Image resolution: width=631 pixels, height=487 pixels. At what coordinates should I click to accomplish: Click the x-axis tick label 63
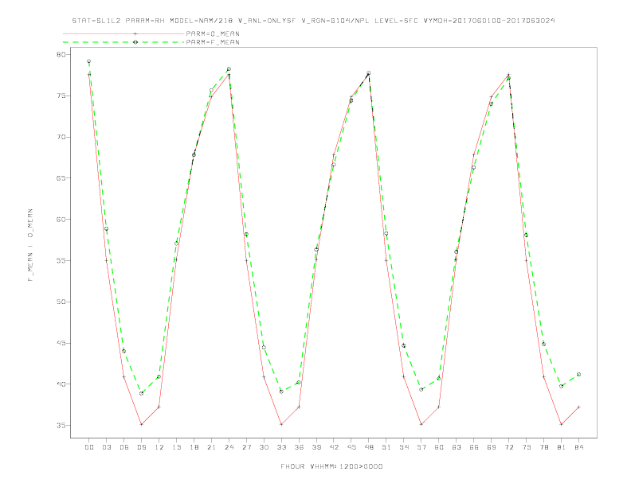457,447
